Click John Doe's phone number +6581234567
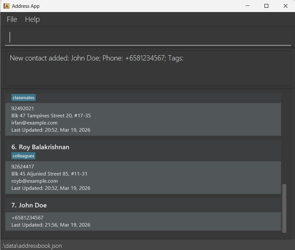This screenshot has height=250, width=295. 27,218
